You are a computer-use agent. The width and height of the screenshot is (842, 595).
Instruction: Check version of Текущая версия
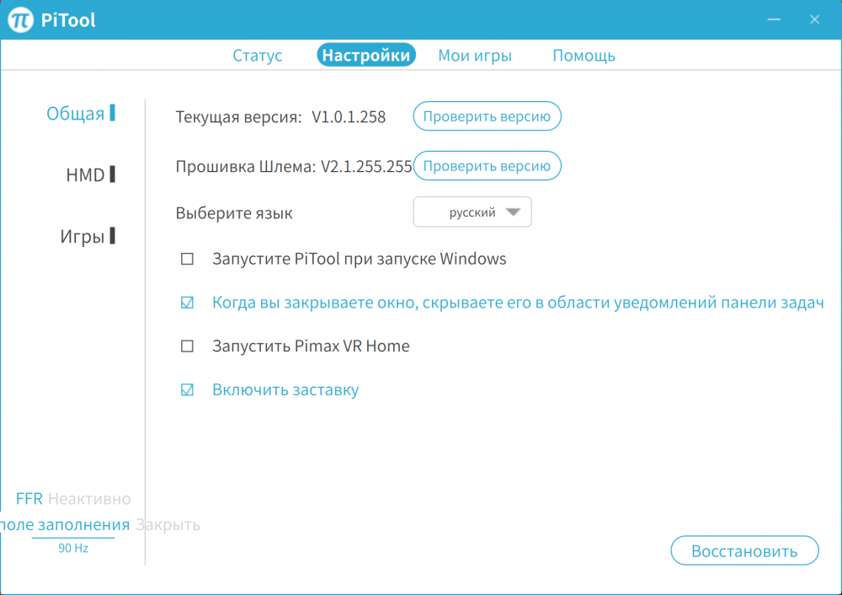[487, 116]
